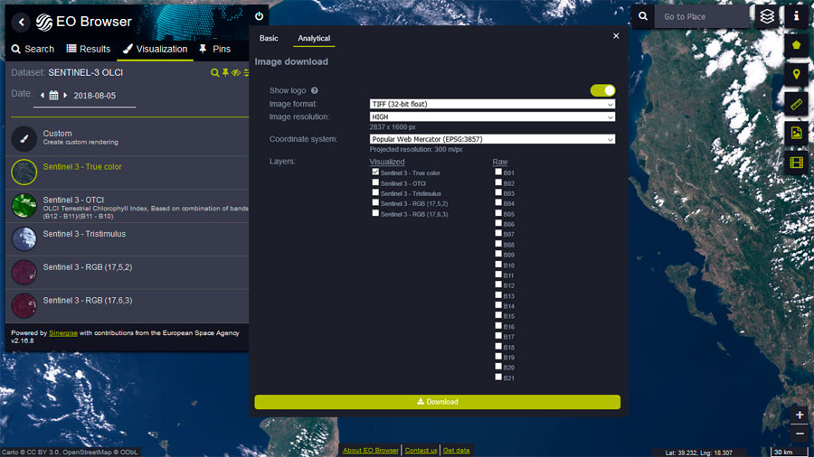The width and height of the screenshot is (814, 457).
Task: Check raw band B17 checkbox
Action: (497, 336)
